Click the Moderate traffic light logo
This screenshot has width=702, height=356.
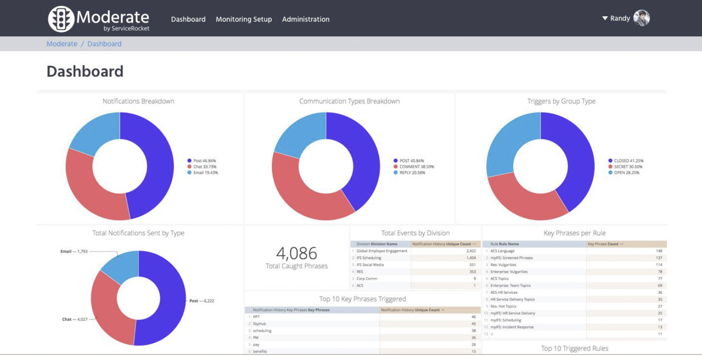click(x=61, y=19)
